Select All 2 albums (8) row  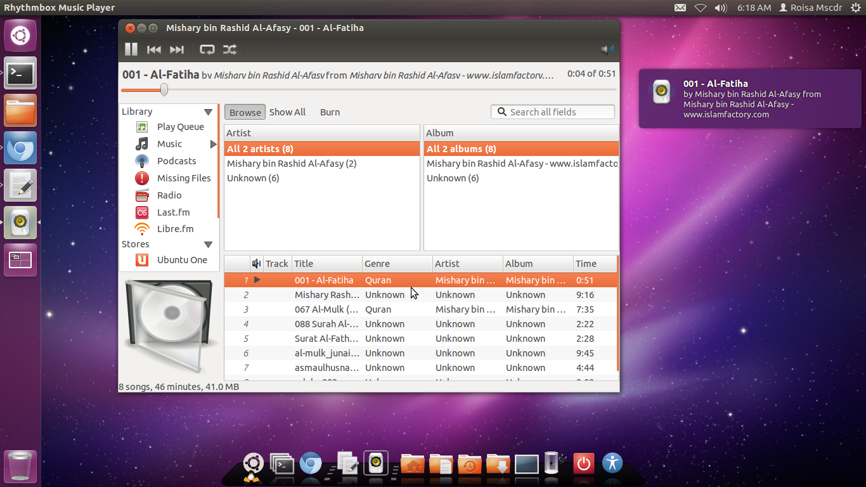[x=521, y=149]
